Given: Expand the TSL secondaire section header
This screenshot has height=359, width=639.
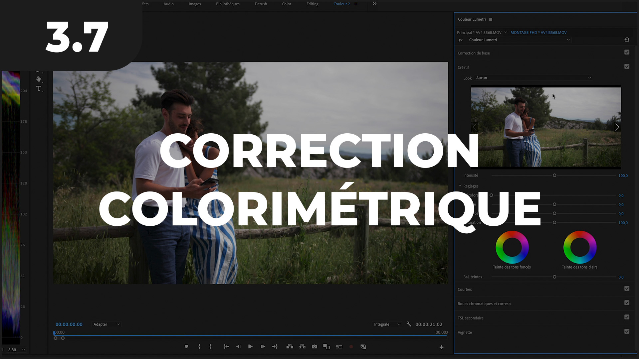Looking at the screenshot, I should [x=470, y=318].
